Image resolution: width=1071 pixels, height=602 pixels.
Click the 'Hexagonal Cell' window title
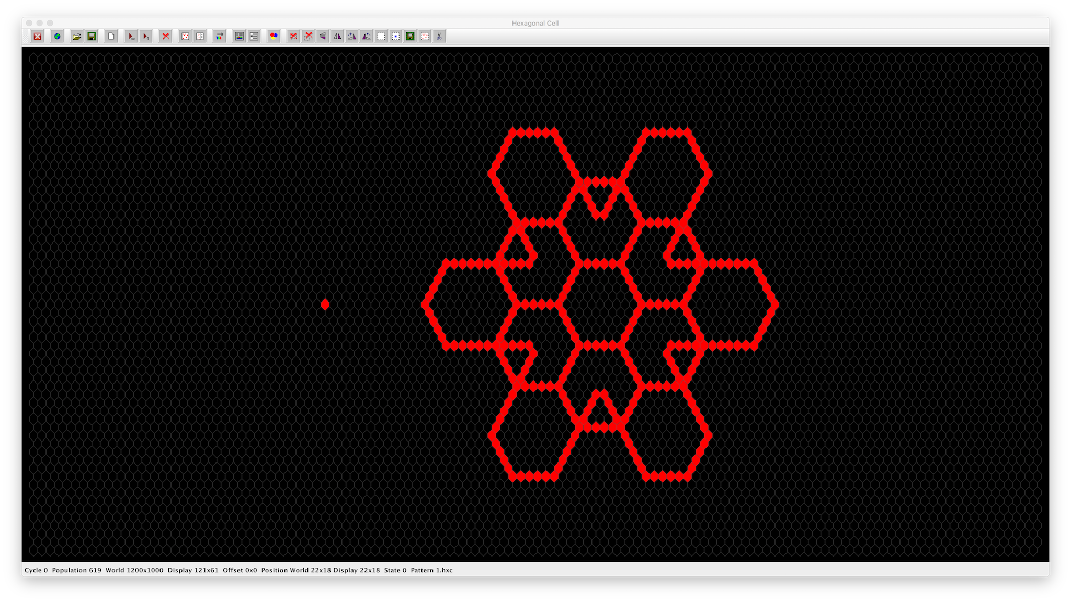pos(535,23)
